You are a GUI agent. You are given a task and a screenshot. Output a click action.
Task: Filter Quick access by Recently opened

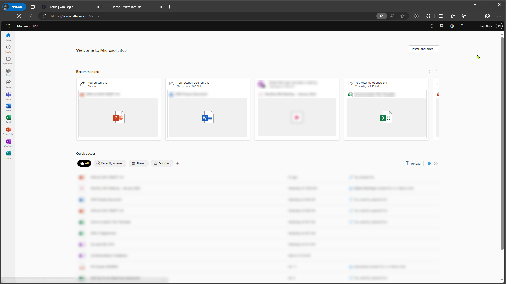pyautogui.click(x=110, y=163)
